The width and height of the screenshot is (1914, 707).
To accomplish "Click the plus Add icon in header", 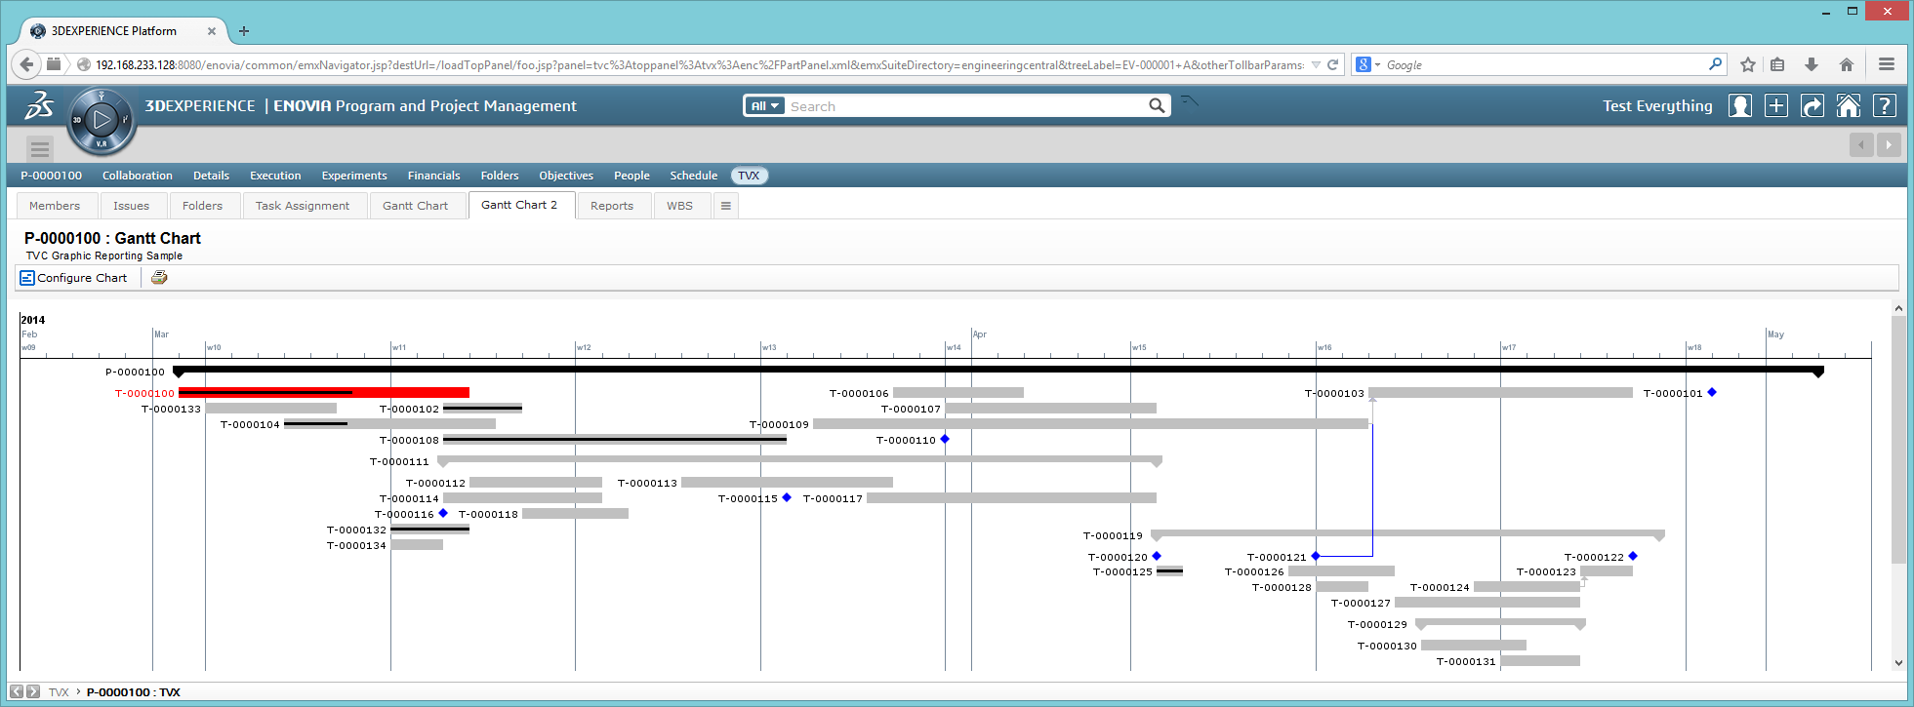I will pos(1775,106).
